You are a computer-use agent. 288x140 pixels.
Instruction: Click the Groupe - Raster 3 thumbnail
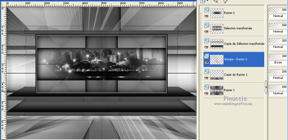click(217, 60)
